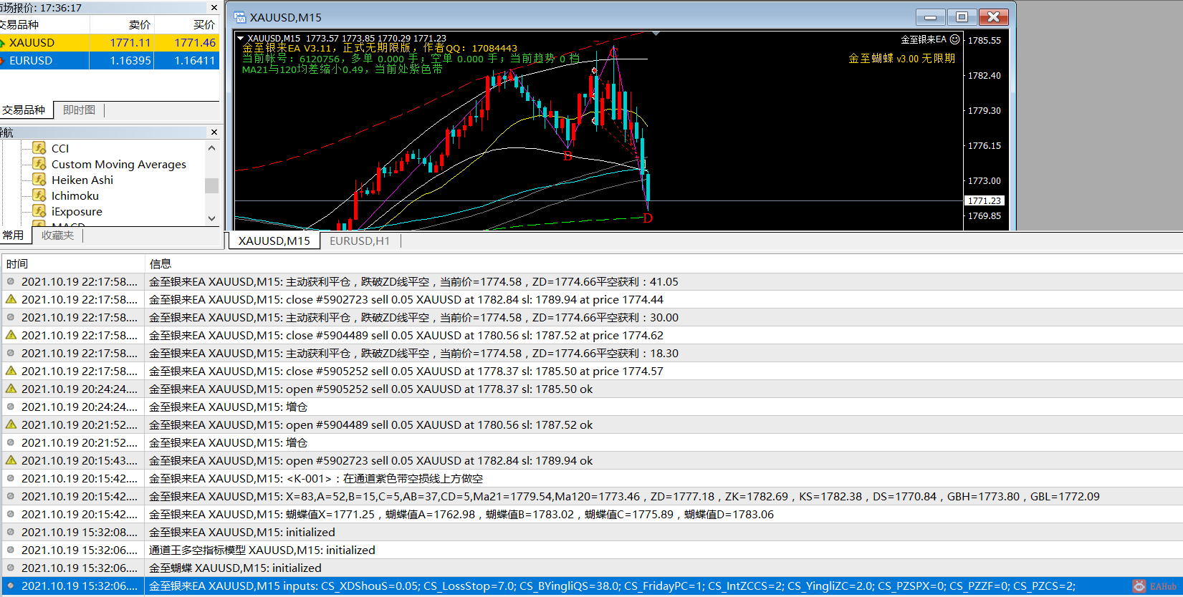Click the XAUUSD bid price 1771.11
The width and height of the screenshot is (1183, 597).
(130, 43)
